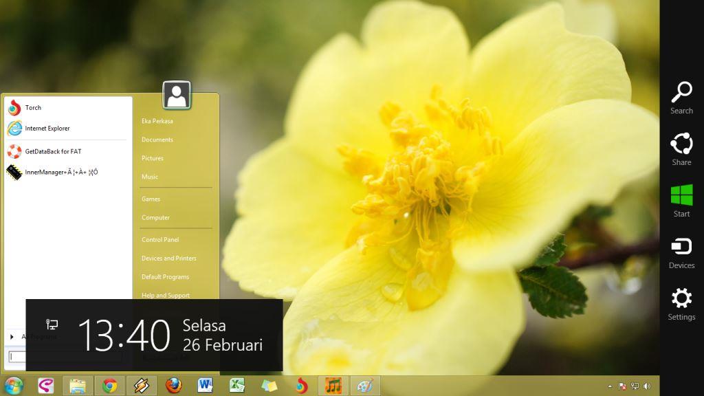This screenshot has width=704, height=396.
Task: Open Paint from taskbar
Action: (x=365, y=386)
